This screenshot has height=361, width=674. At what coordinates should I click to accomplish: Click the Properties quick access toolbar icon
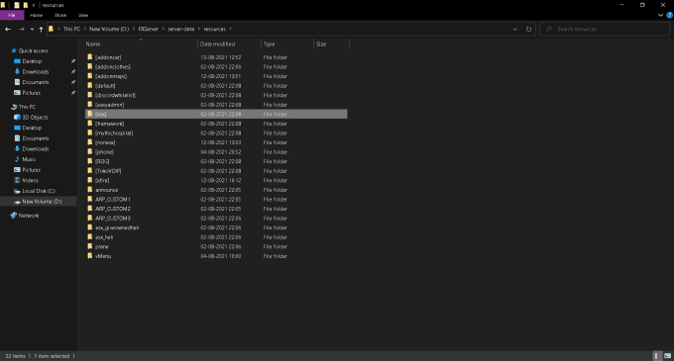[17, 5]
